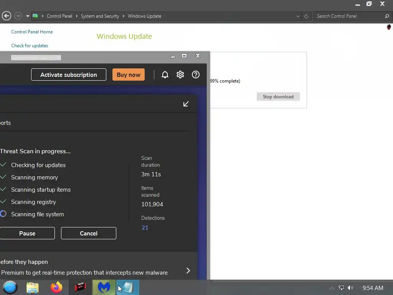Open Malwarebytes settings gear
393x295 pixels.
tap(180, 75)
